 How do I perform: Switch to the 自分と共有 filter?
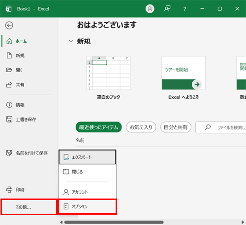pyautogui.click(x=176, y=127)
